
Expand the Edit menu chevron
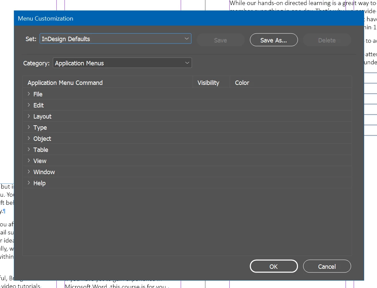(x=29, y=105)
